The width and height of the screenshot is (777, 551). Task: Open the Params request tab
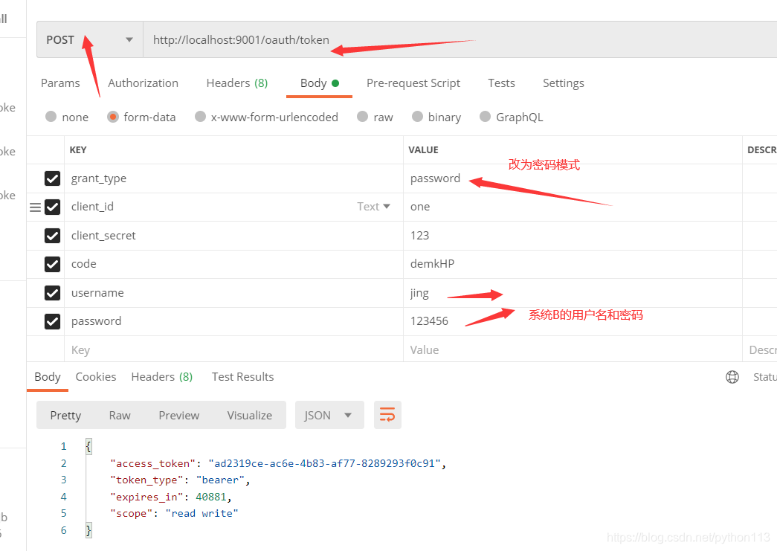pyautogui.click(x=60, y=83)
